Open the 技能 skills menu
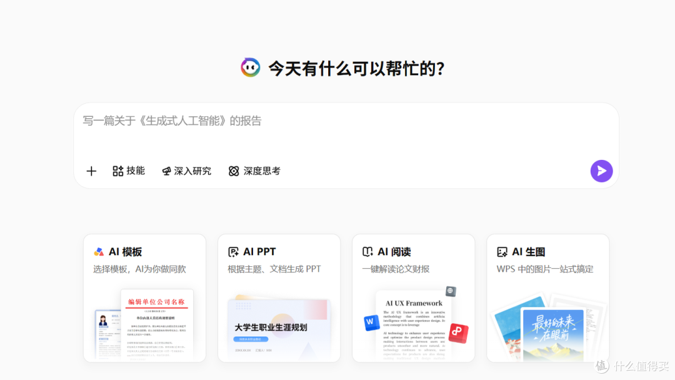 click(128, 171)
